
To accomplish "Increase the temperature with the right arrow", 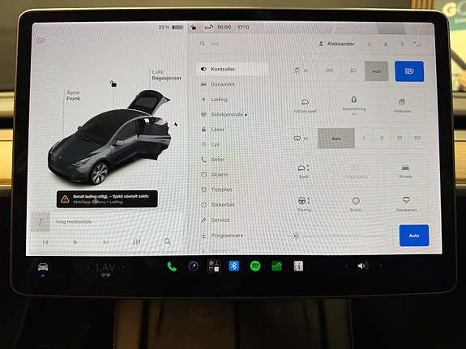I will pos(123,267).
